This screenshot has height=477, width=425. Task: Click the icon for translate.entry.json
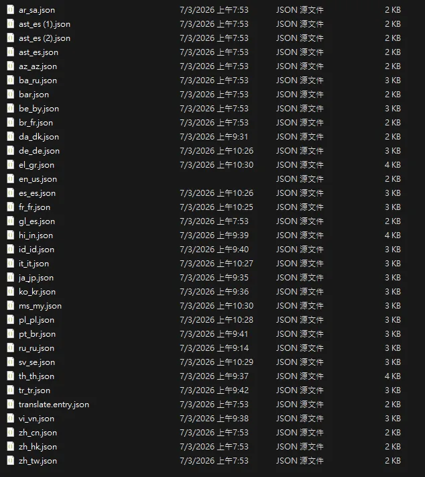tap(11, 404)
